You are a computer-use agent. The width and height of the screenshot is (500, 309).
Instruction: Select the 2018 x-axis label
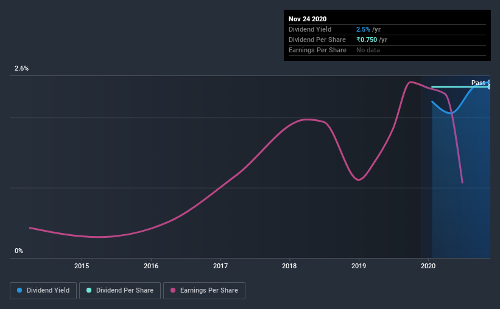click(289, 266)
